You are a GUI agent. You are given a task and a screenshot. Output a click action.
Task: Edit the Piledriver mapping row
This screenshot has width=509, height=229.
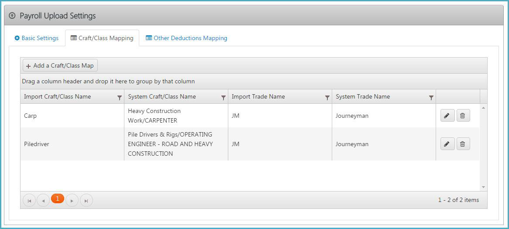coord(447,144)
